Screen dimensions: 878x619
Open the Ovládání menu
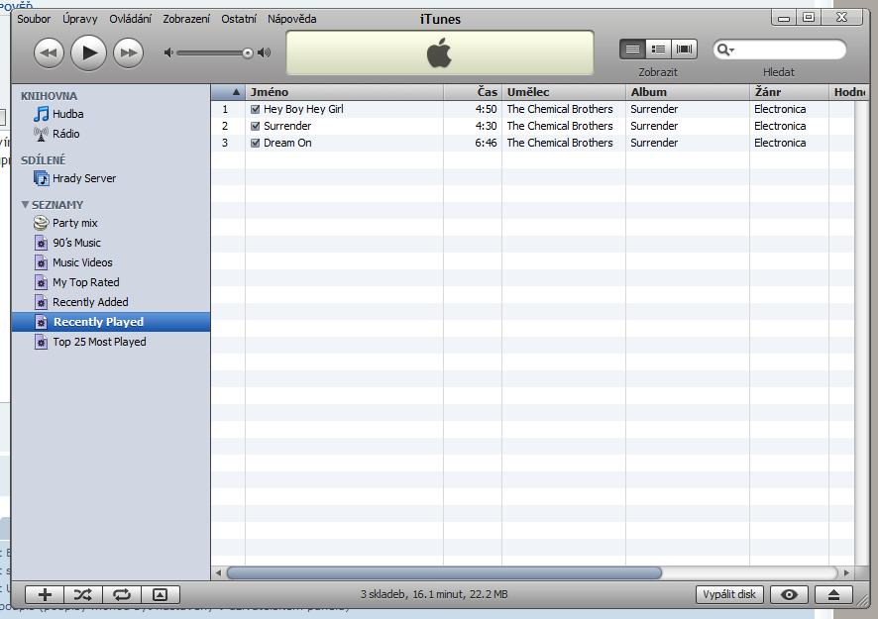click(x=130, y=19)
